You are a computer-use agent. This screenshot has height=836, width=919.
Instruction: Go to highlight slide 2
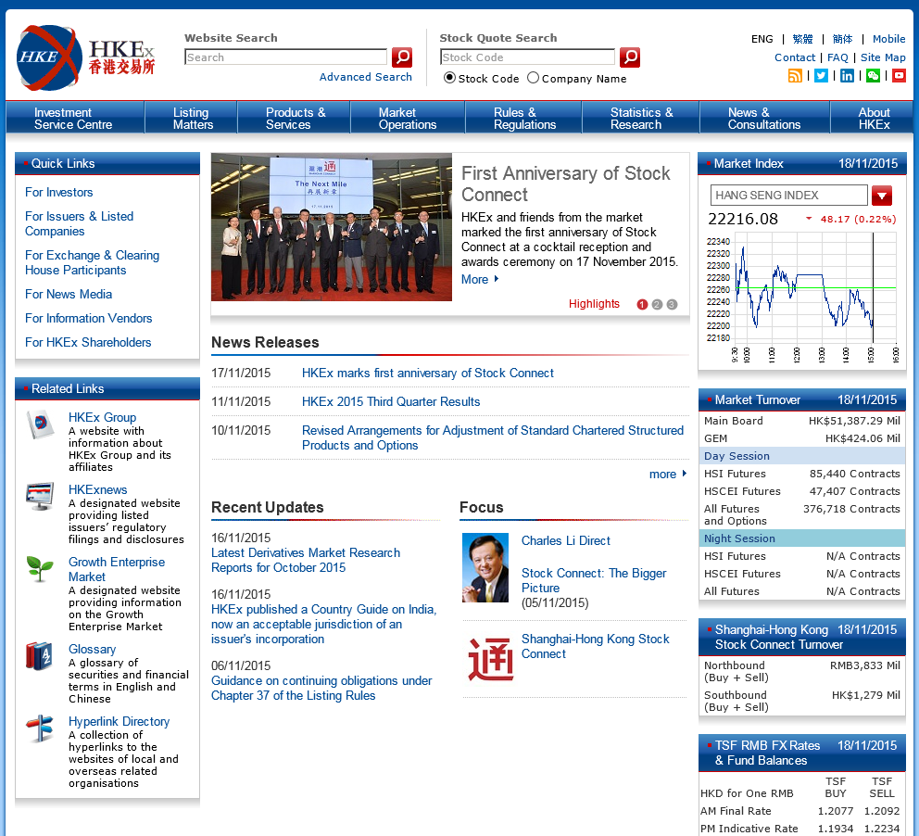(x=657, y=304)
